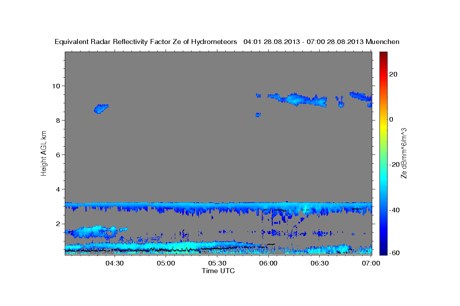Click the colorbar label -40

tap(395, 210)
